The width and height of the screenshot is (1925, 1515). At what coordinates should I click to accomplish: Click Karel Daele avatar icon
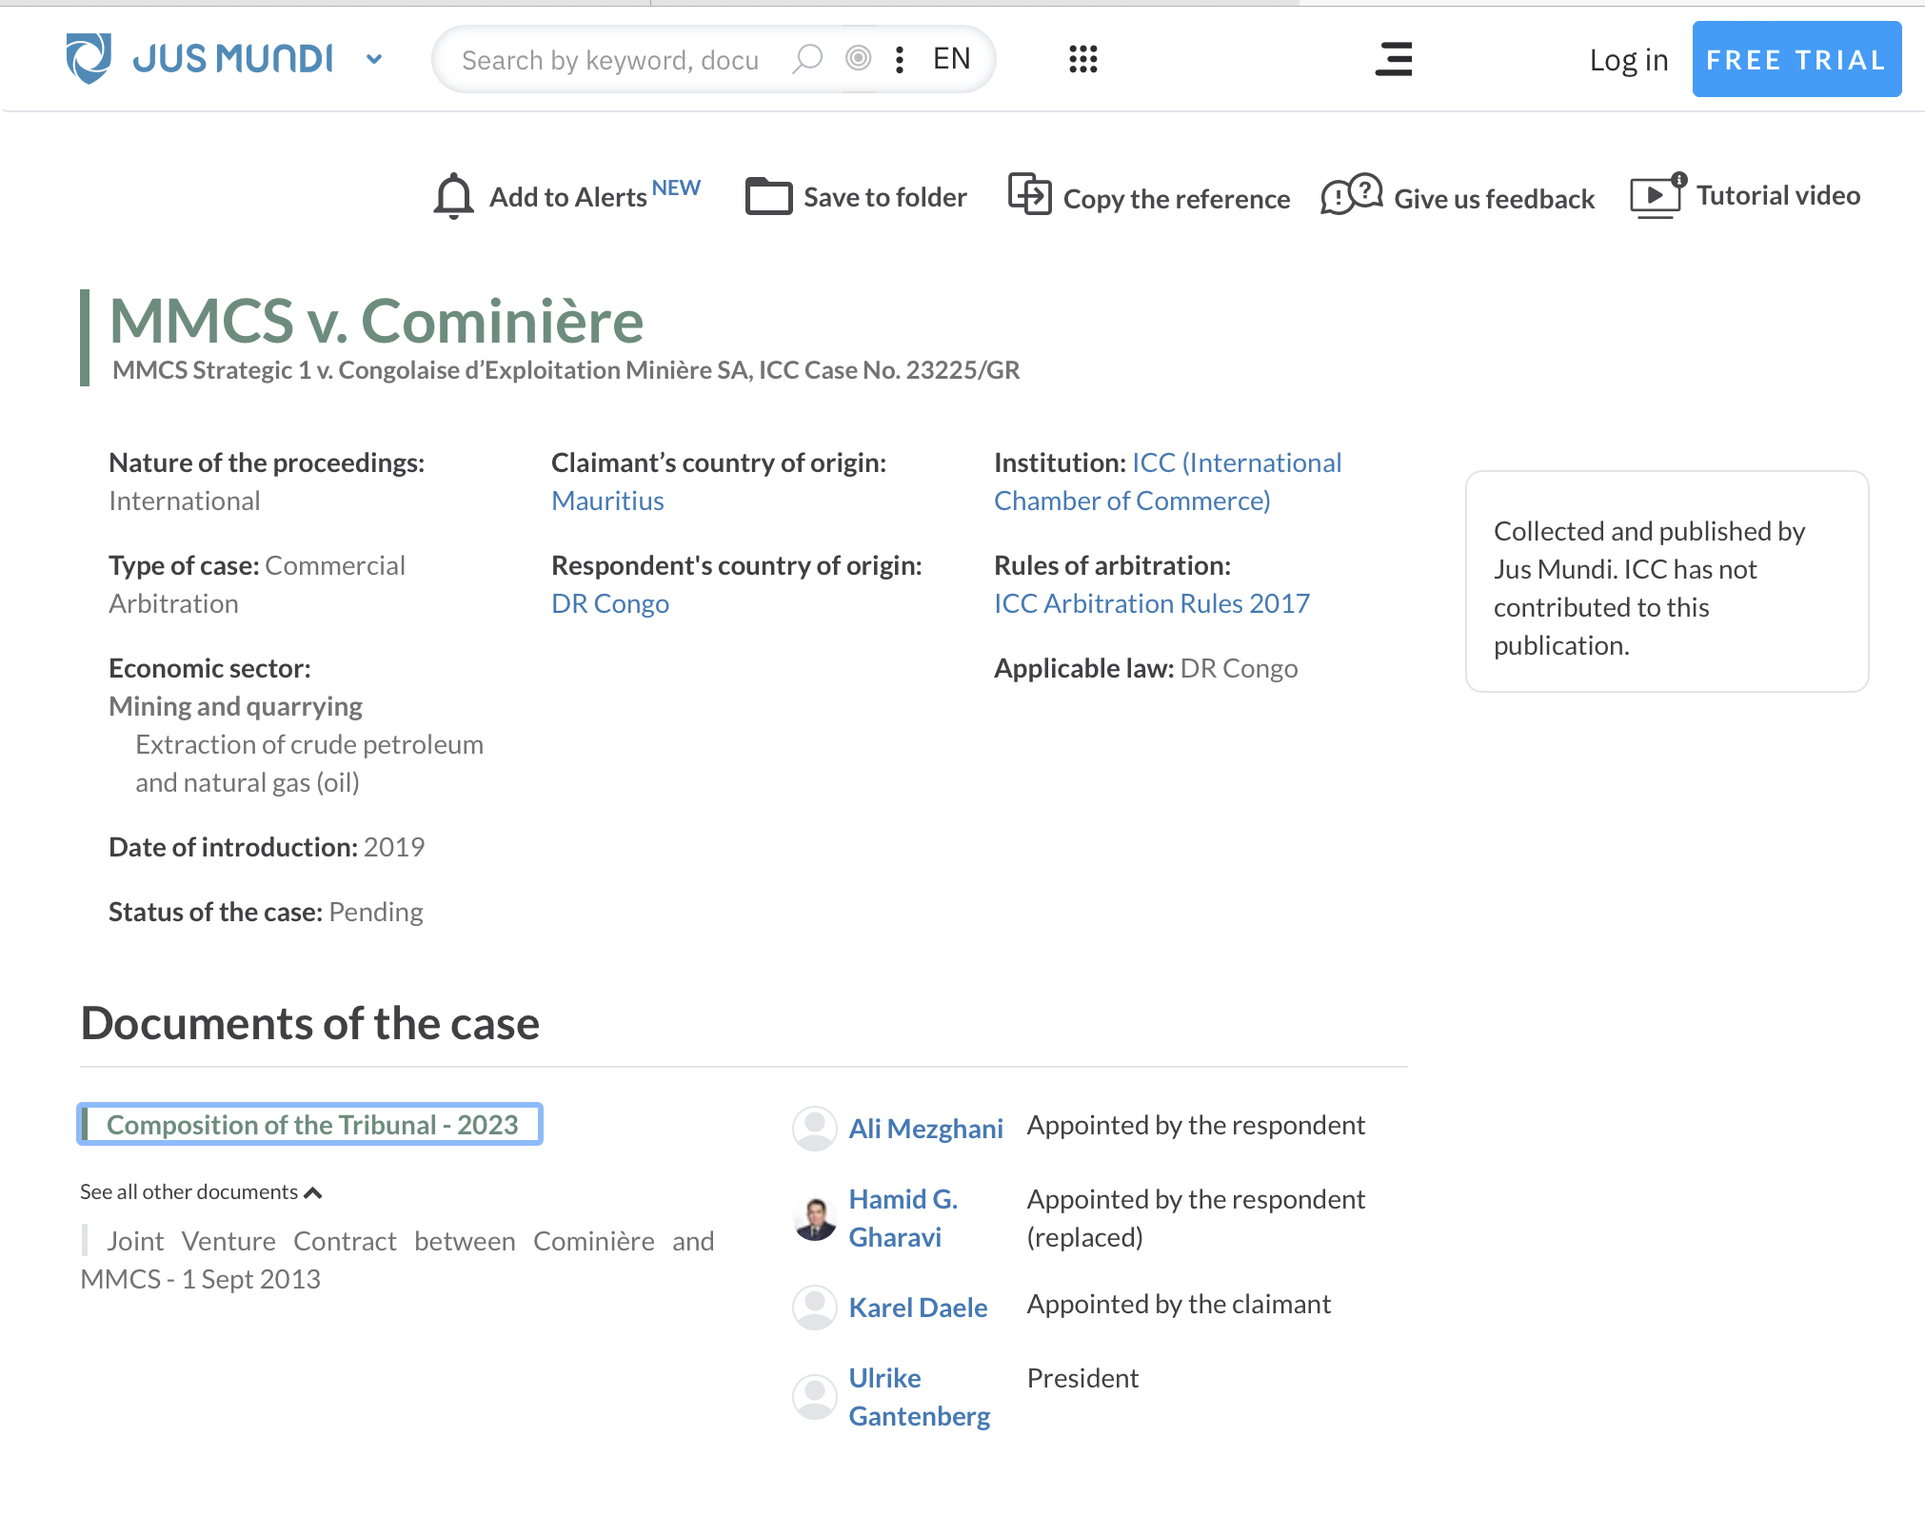[815, 1308]
